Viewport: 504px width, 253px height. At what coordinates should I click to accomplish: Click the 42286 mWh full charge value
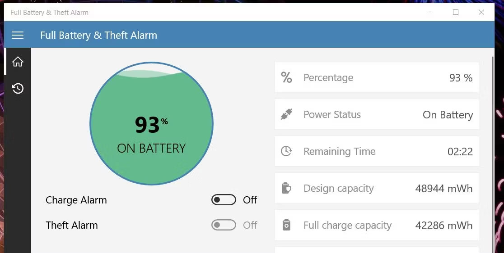(443, 226)
